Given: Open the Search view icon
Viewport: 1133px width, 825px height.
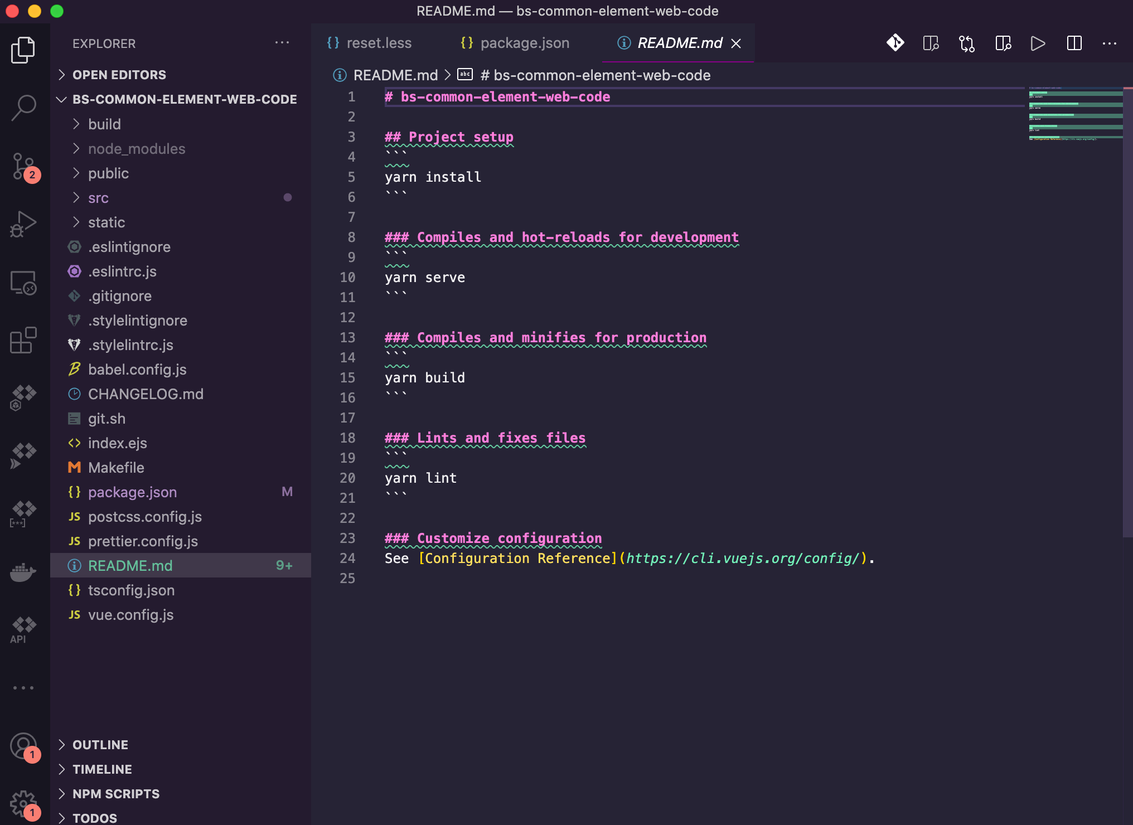Looking at the screenshot, I should tap(23, 108).
